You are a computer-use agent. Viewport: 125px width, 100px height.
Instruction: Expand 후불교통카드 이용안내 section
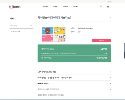click(x=74, y=95)
